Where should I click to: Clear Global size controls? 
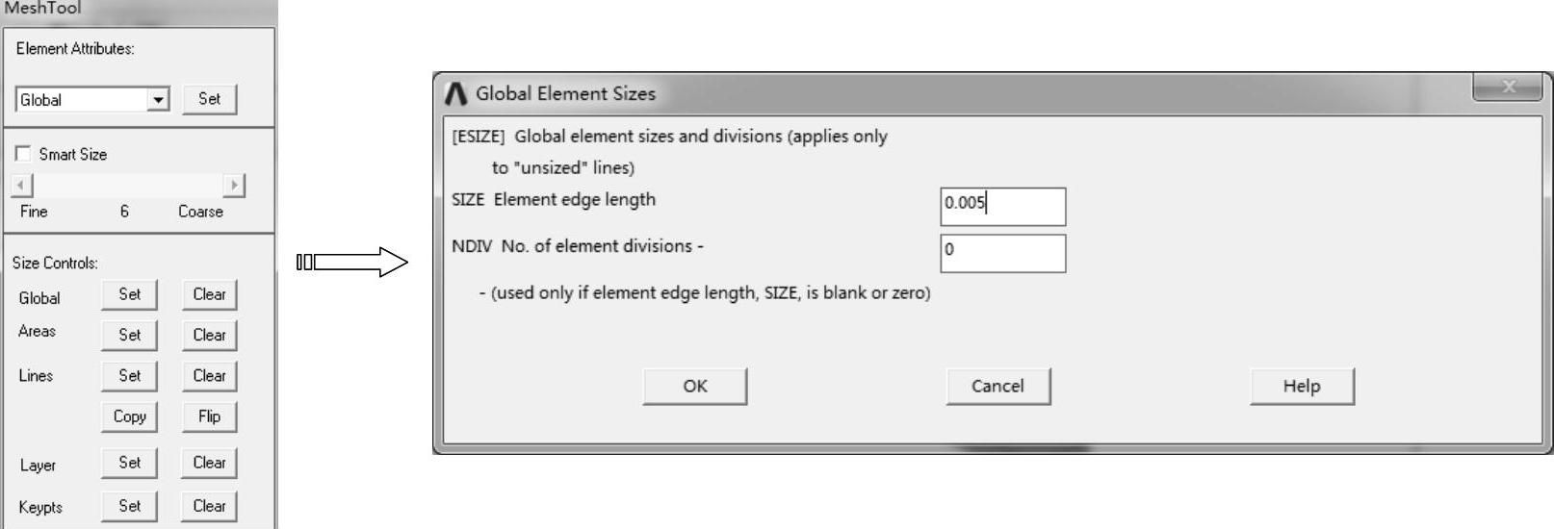point(209,294)
